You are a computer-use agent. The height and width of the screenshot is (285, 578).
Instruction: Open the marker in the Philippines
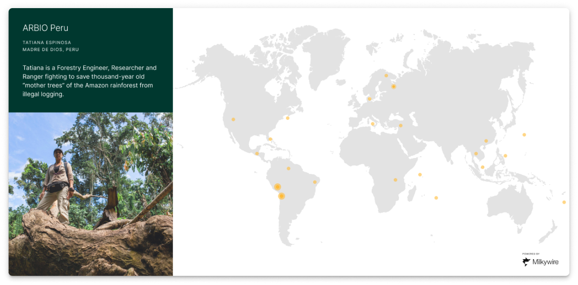pos(505,156)
